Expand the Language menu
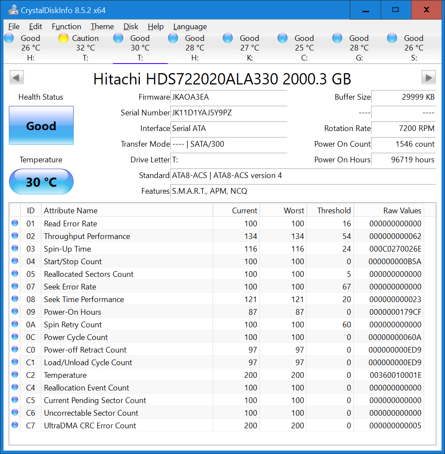445x454 pixels. (x=190, y=27)
